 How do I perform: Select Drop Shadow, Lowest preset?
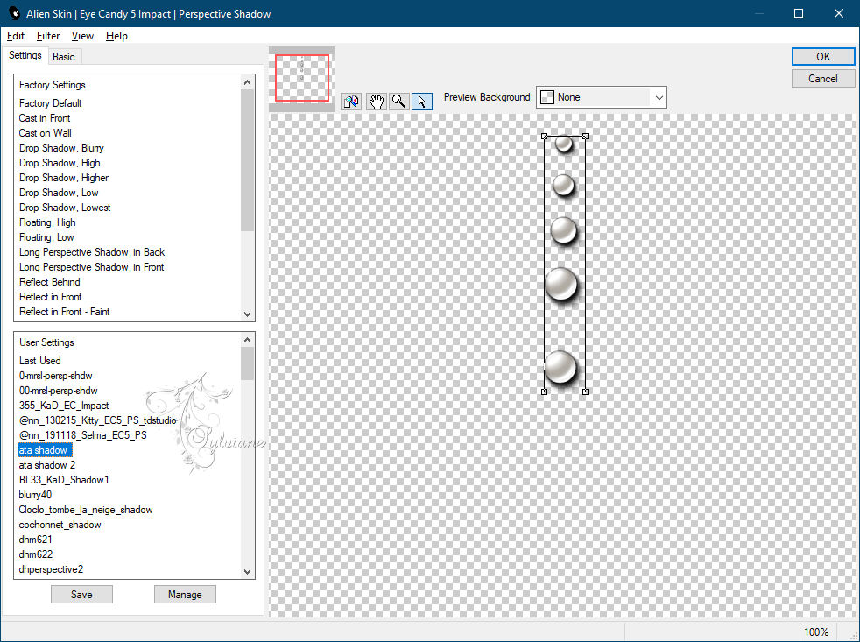pyautogui.click(x=65, y=207)
